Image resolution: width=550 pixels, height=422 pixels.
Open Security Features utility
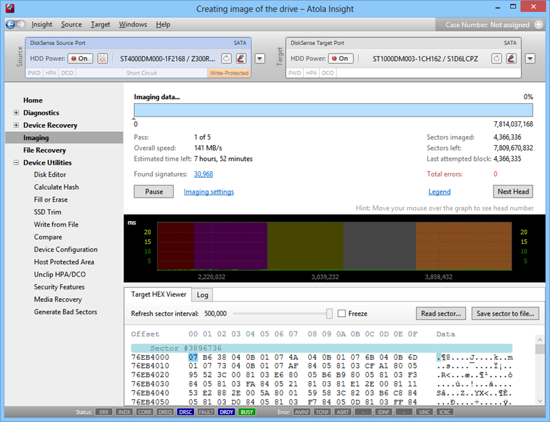(59, 287)
